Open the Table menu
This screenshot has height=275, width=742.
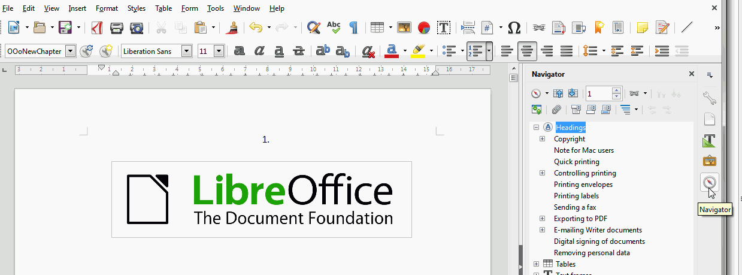coord(164,8)
